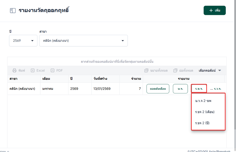Click the printer icon in the toolbar

(15, 70)
